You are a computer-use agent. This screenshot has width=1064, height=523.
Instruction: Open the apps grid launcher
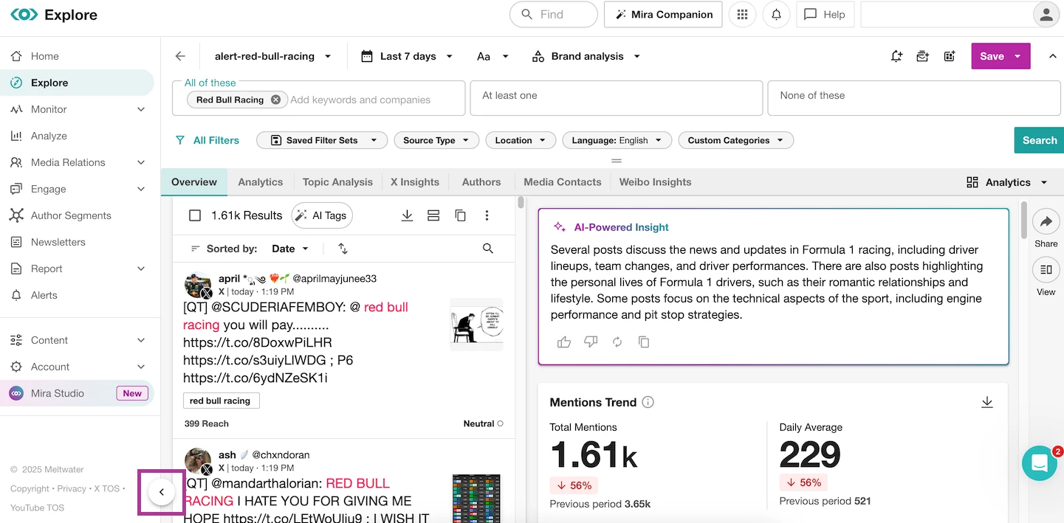[742, 14]
